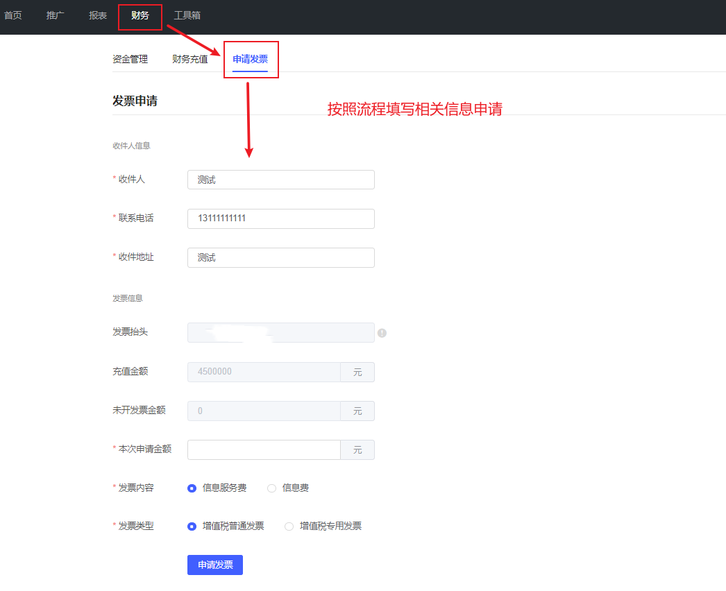Click the empty 本次申请金额 input box

(264, 449)
